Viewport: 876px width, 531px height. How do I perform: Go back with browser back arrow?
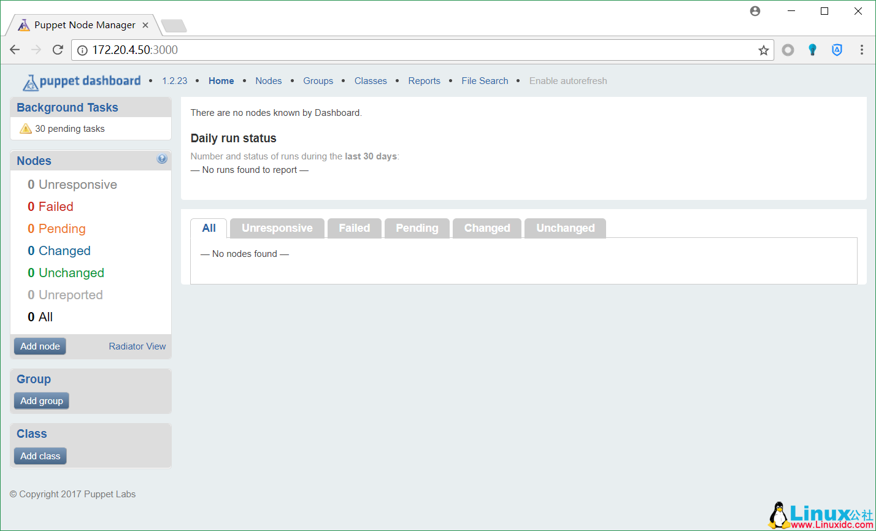(15, 50)
